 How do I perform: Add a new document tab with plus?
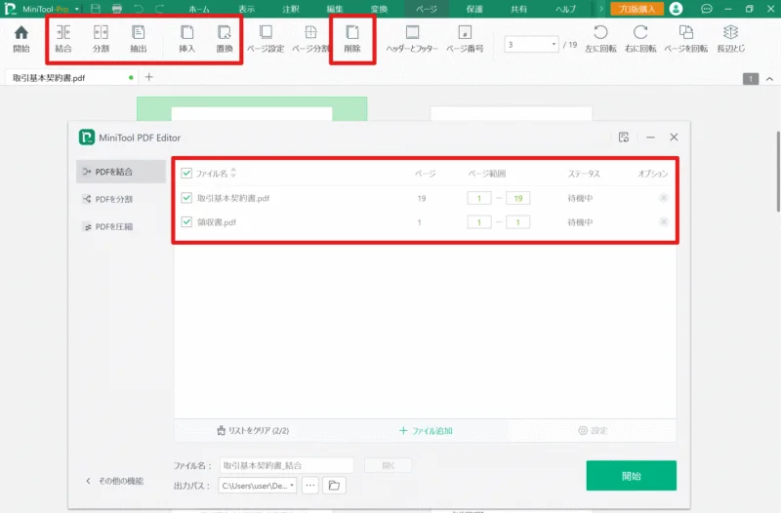[x=148, y=77]
